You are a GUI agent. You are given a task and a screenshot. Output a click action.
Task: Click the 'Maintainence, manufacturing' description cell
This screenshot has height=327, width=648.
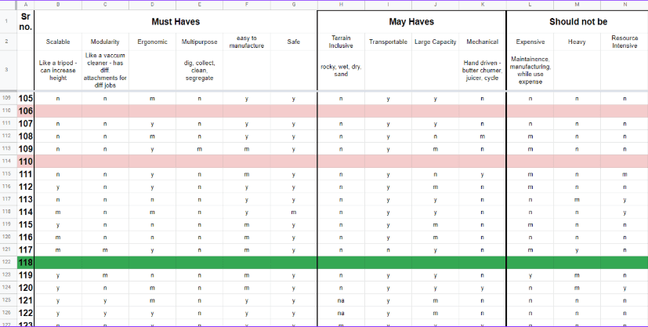tap(530, 71)
